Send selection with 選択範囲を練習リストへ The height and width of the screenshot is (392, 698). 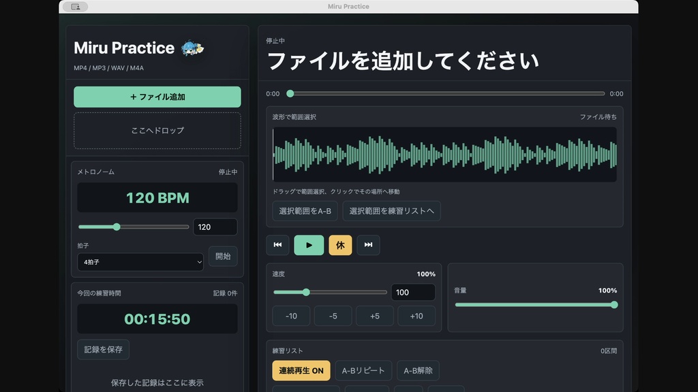pos(392,211)
